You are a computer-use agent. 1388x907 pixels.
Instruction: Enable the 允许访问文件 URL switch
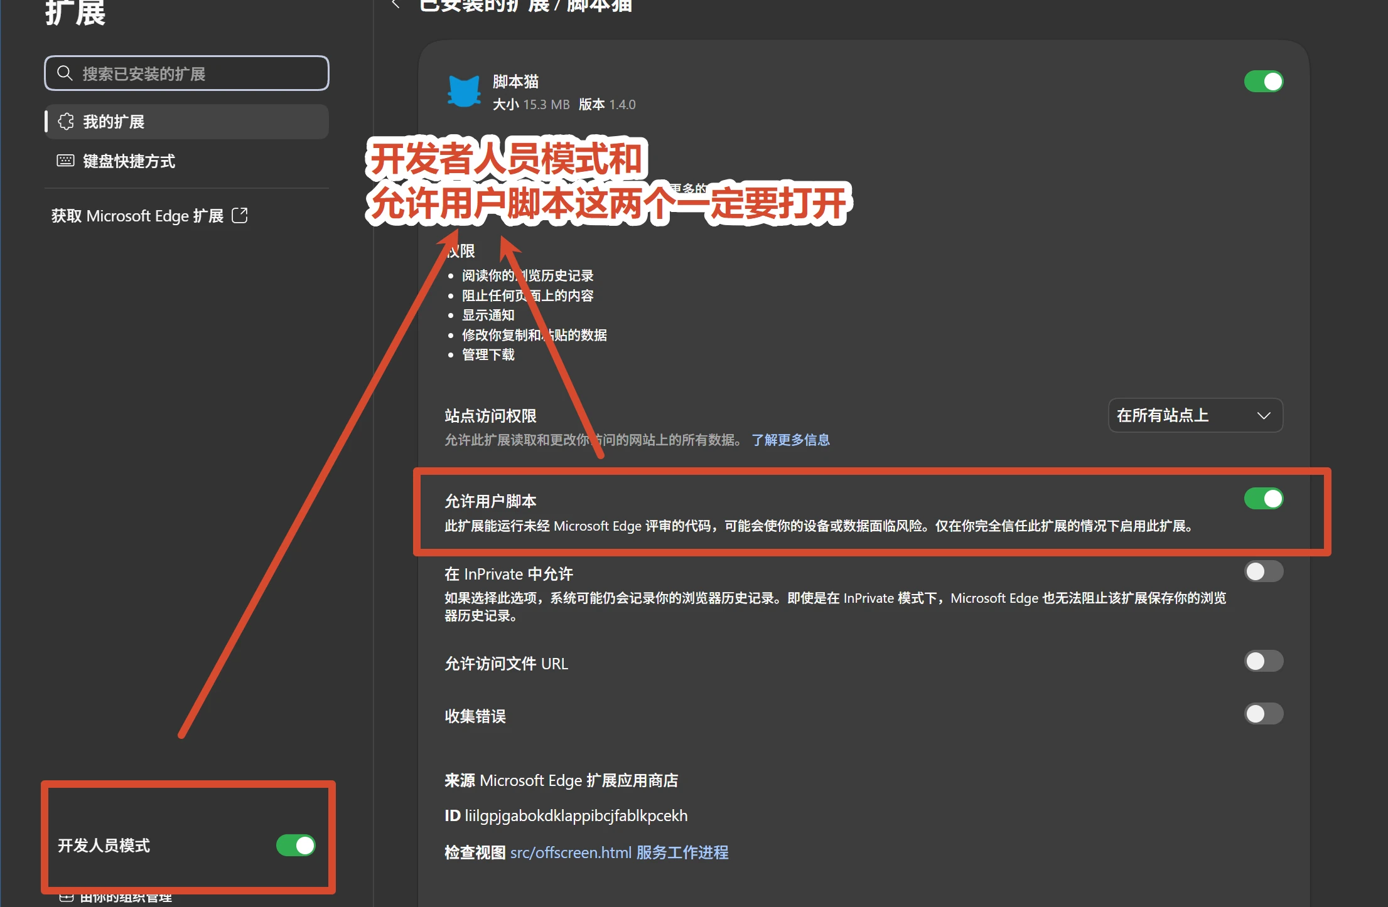click(1264, 661)
